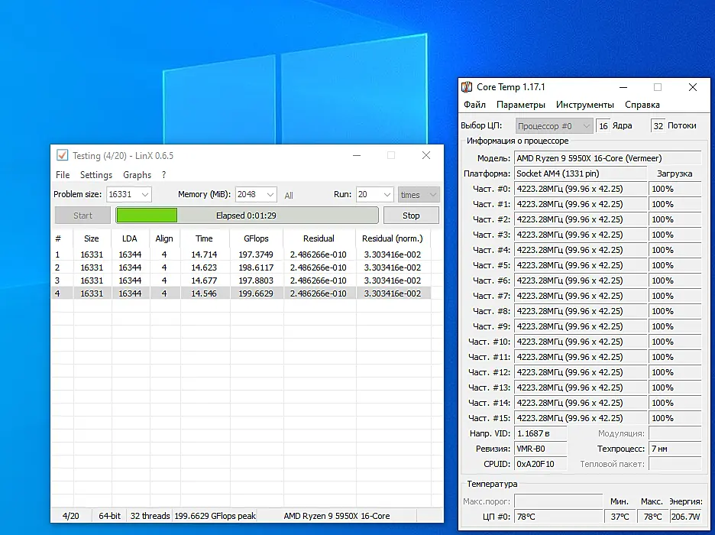Click the VMR-B0 revision field
This screenshot has width=715, height=535.
click(x=540, y=449)
